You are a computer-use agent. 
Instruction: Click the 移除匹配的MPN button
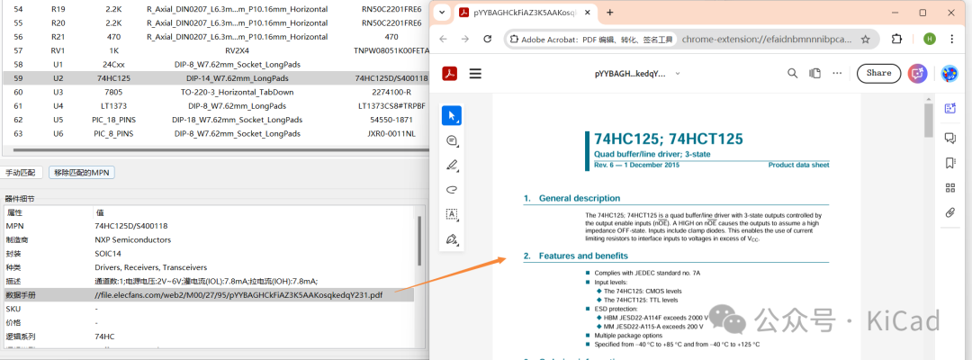point(82,173)
